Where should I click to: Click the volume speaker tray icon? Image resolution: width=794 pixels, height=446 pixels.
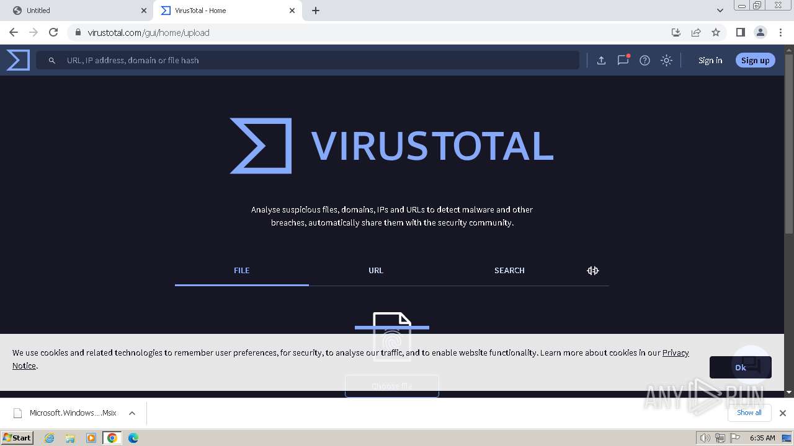(x=705, y=438)
